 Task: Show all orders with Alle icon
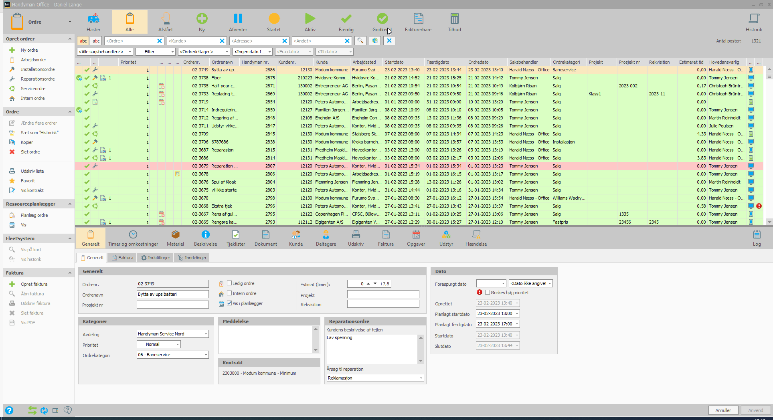pos(130,22)
